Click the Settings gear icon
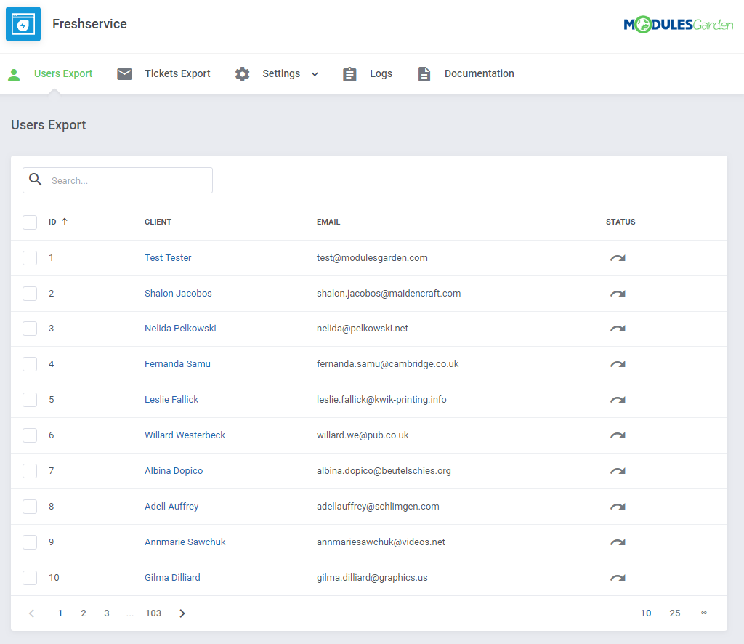 (x=242, y=74)
